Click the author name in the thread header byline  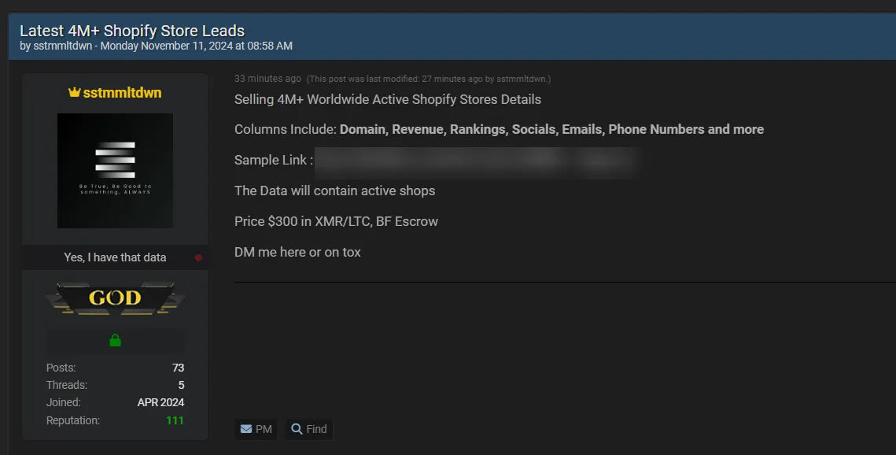(63, 46)
